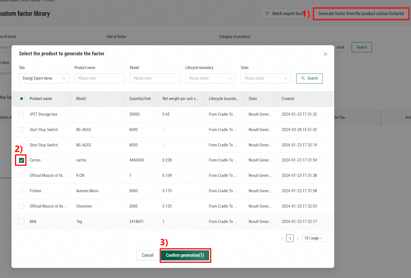The height and width of the screenshot is (278, 411).
Task: Check the Start Stop Switch row created 17:32:14
Action: click(22, 145)
